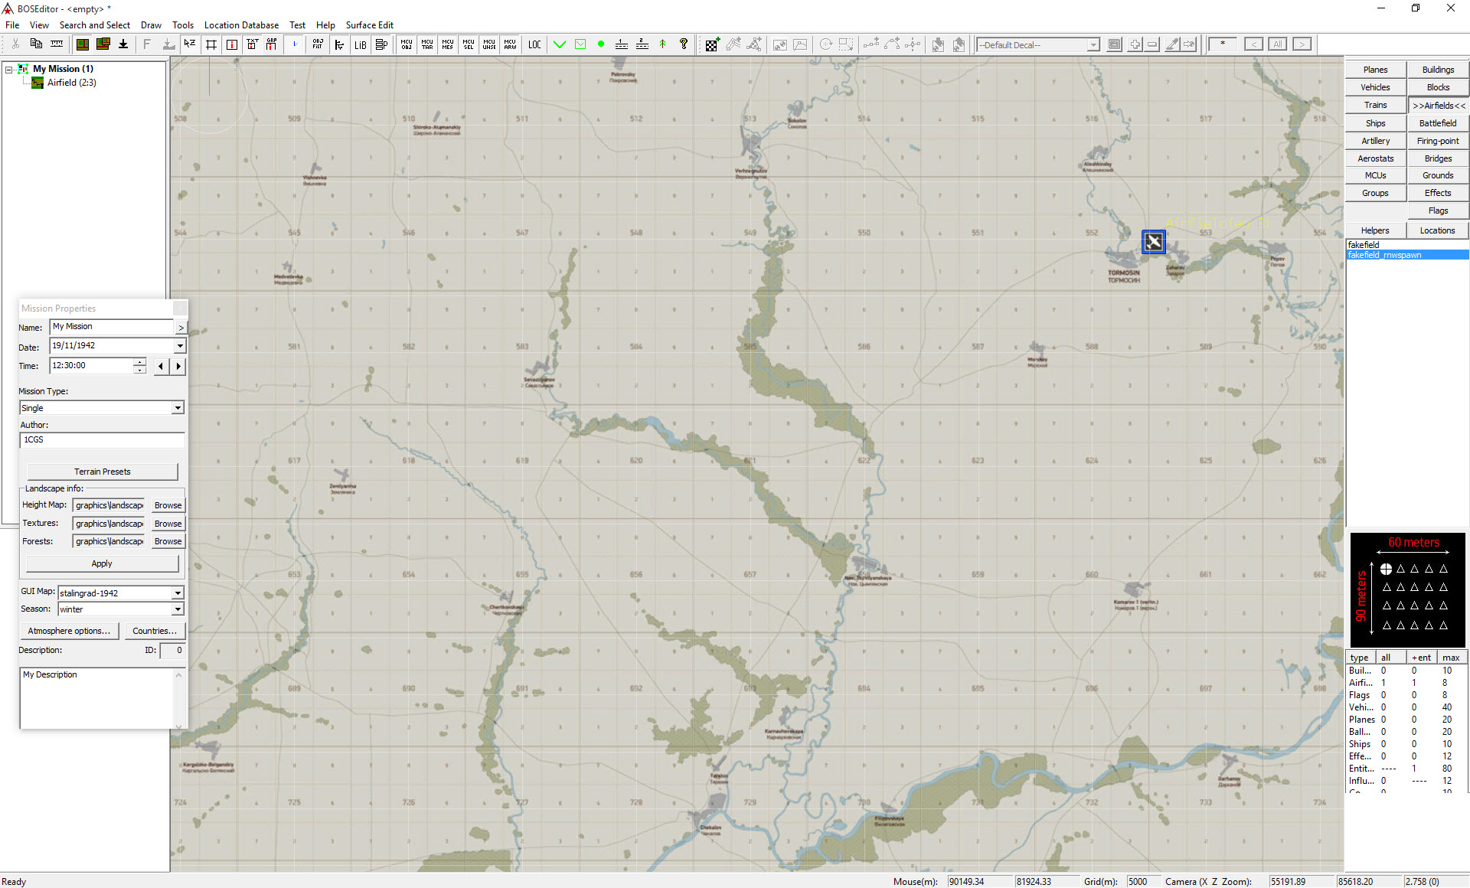Click the select-by-name arrow AZ icon

tap(190, 44)
